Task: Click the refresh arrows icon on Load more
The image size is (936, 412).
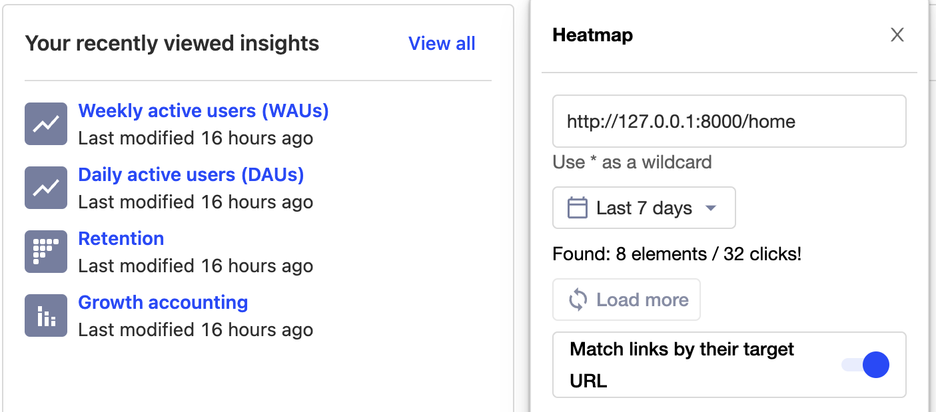Action: [x=578, y=300]
